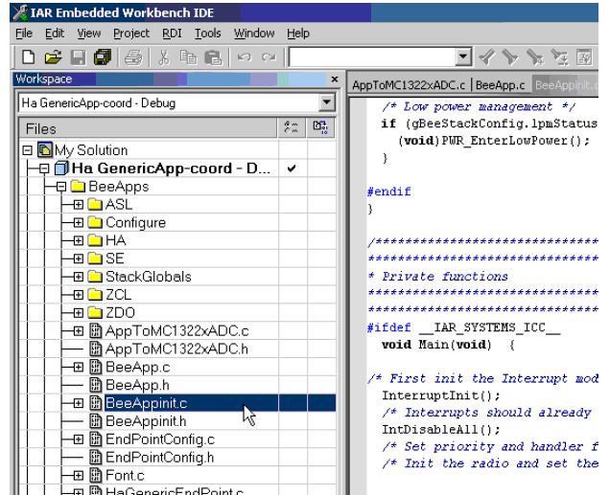Collapse the Ha GenericApp-coord project node
610x495 pixels.
44,169
